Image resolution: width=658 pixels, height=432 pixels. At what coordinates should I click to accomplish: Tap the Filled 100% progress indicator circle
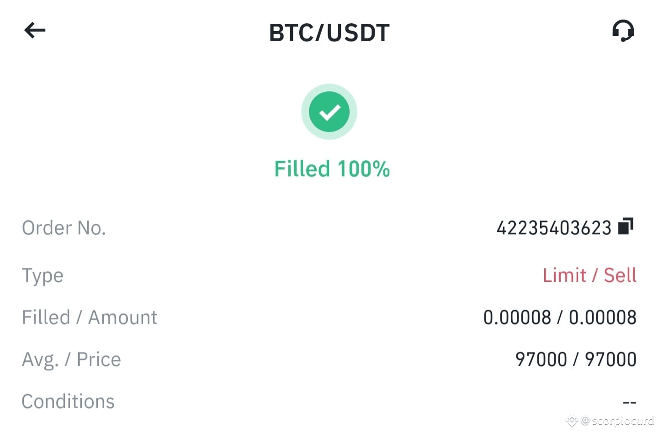[x=329, y=111]
